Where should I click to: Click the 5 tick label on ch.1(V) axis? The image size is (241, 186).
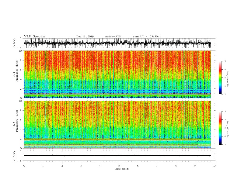[x=21, y=38]
